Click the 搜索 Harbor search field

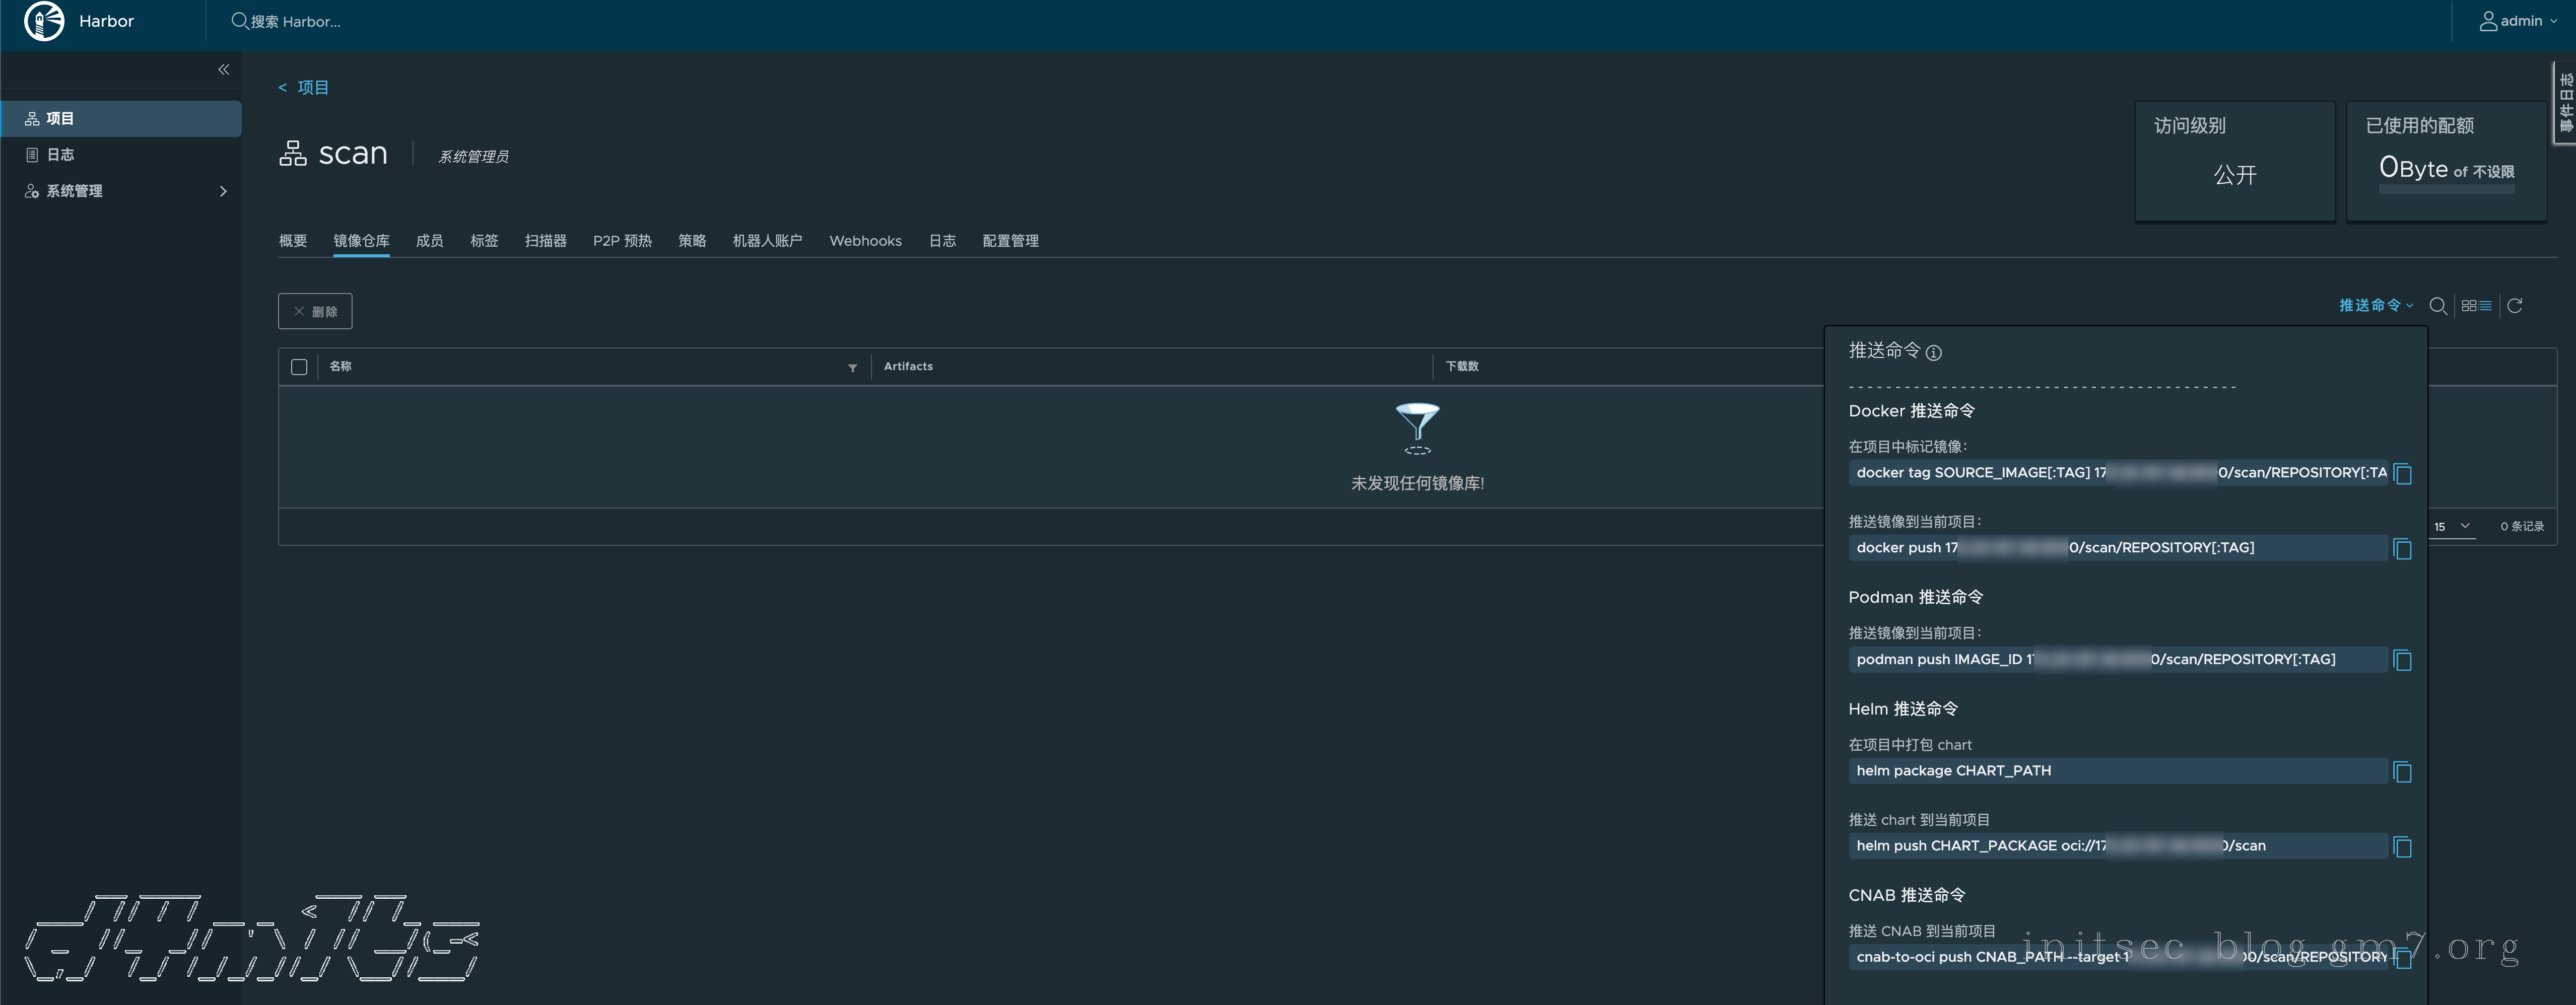coord(295,22)
